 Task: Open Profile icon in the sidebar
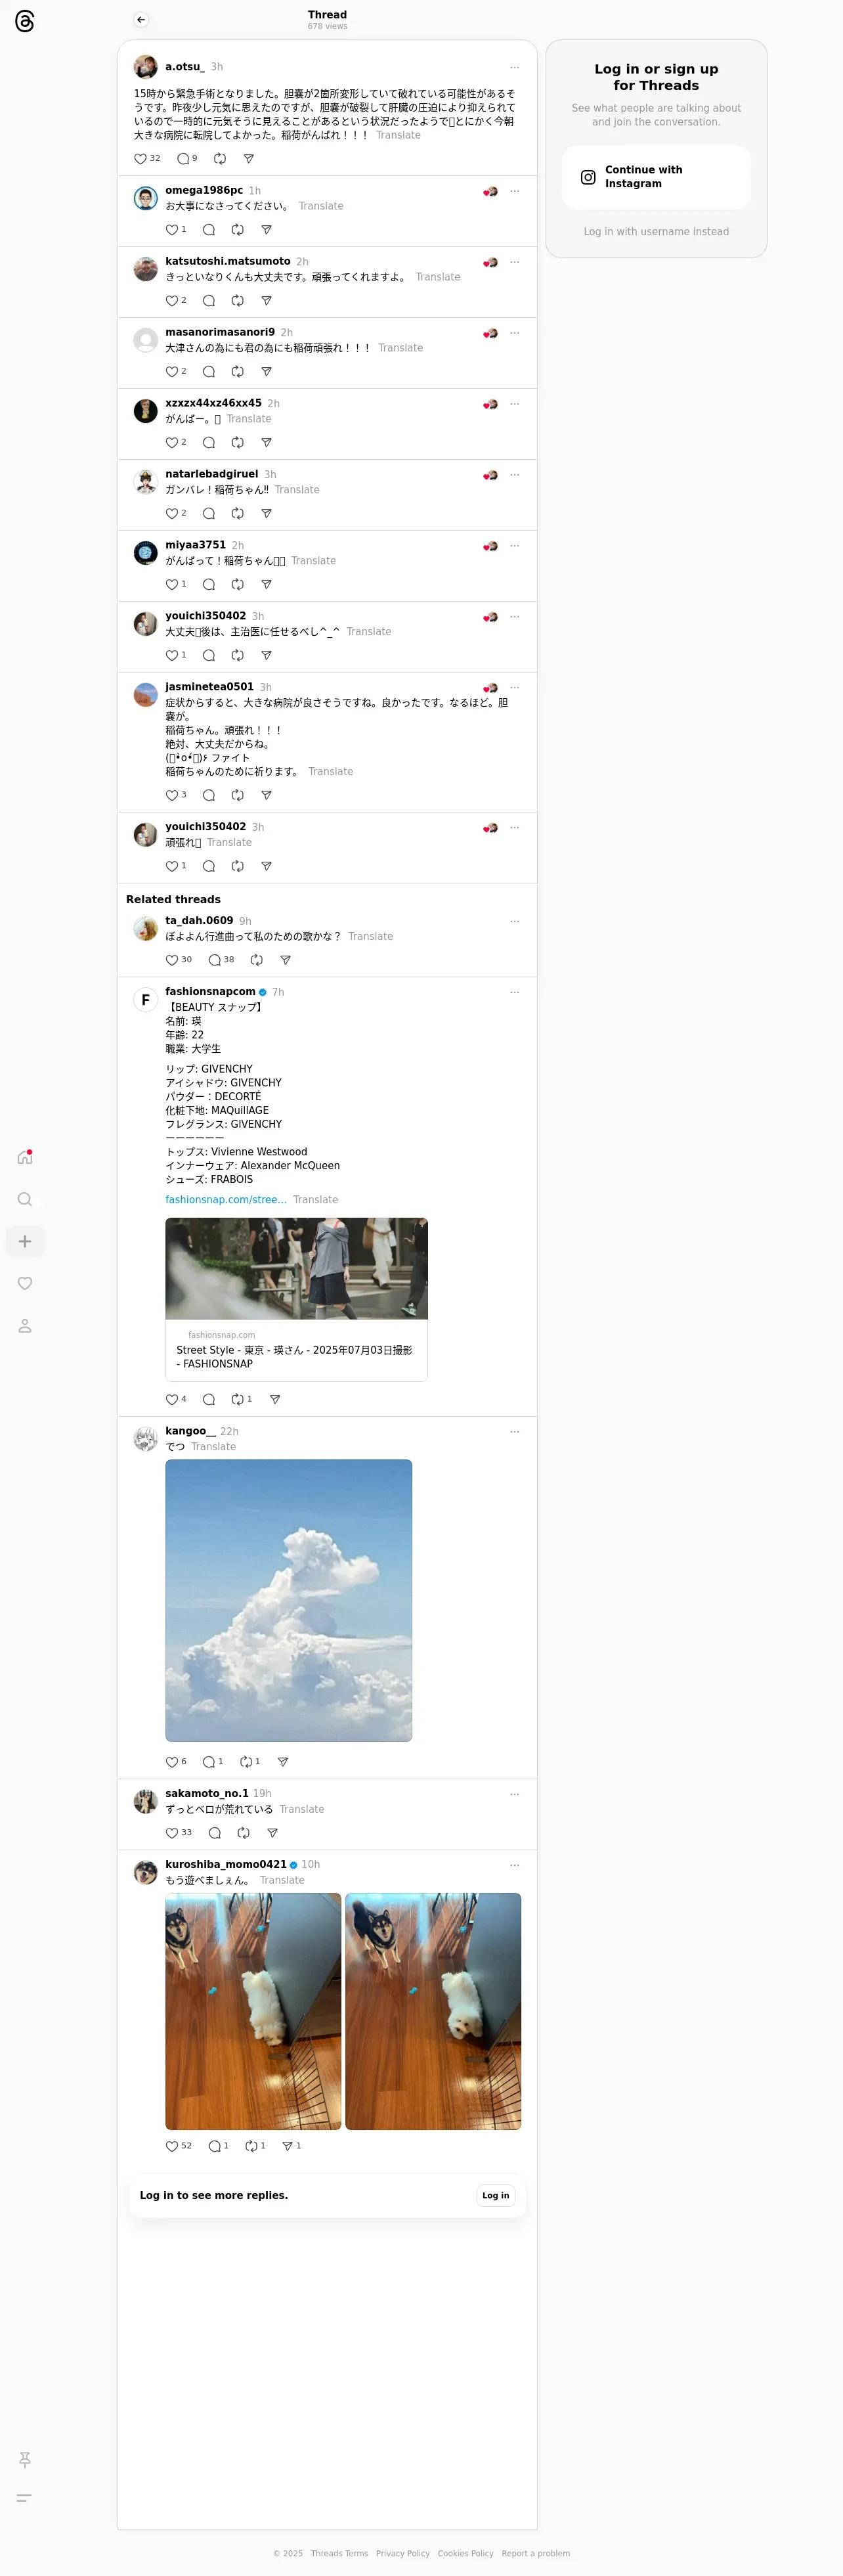[25, 1325]
